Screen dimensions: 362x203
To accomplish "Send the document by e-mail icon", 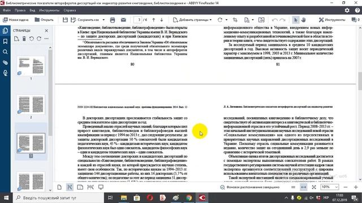I will [x=123, y=20].
